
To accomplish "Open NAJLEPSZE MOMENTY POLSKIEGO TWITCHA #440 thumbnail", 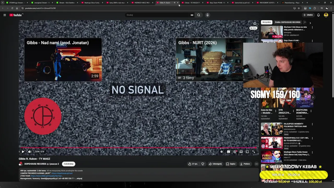I will pyautogui.click(x=272, y=129).
